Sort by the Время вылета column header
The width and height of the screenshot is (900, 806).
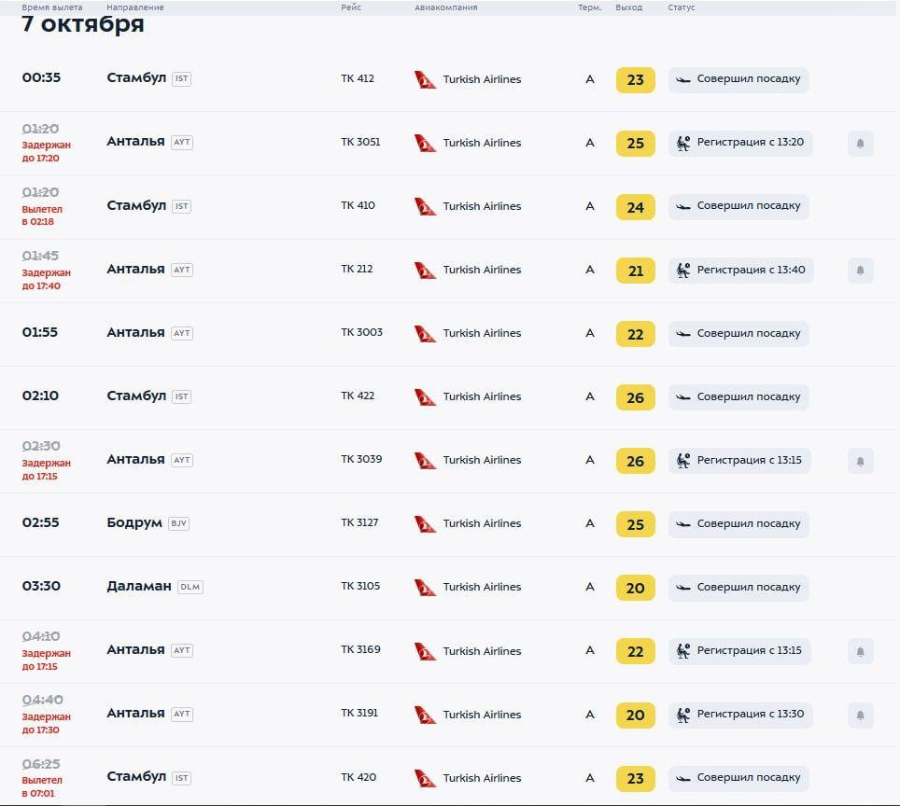click(52, 7)
